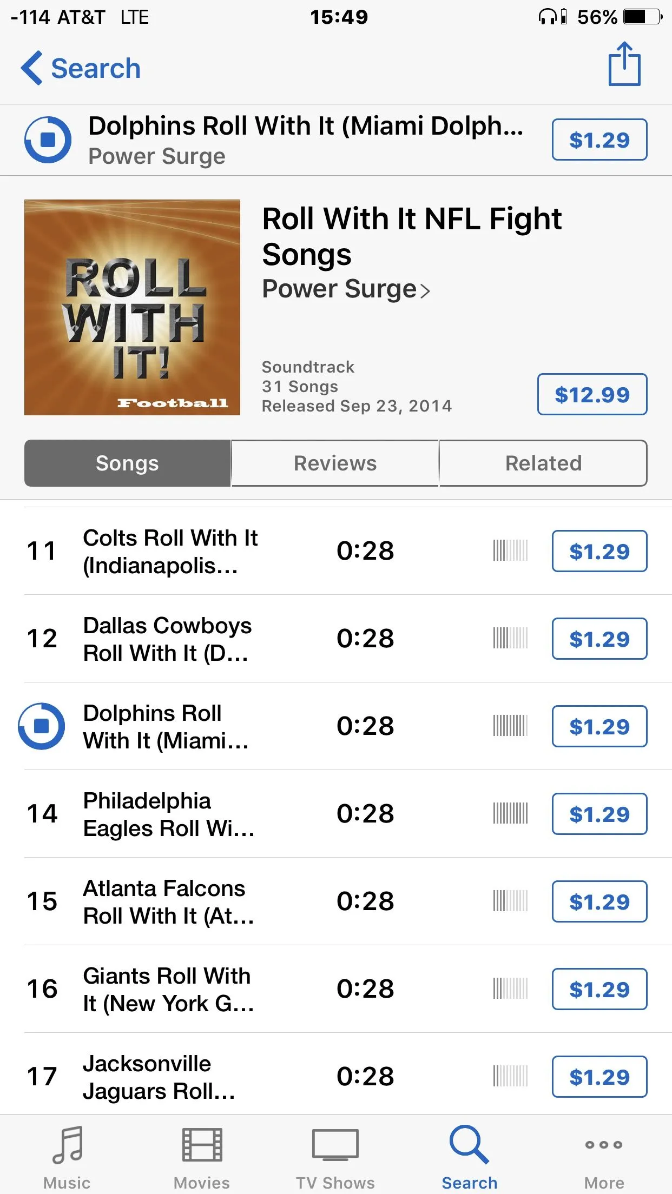Switch to the Related tab
Screen dimensions: 672x1194
[543, 463]
